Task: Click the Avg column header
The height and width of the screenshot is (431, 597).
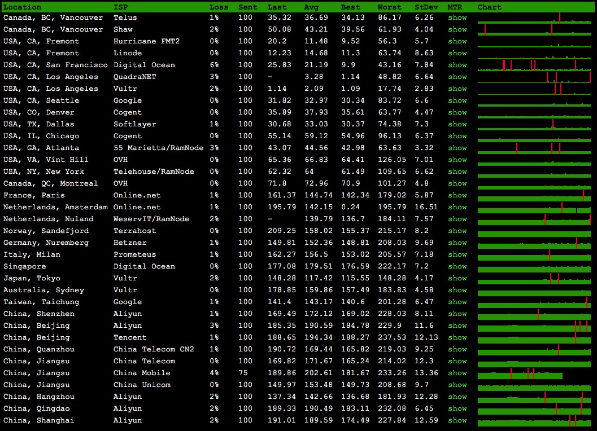Action: pyautogui.click(x=311, y=7)
